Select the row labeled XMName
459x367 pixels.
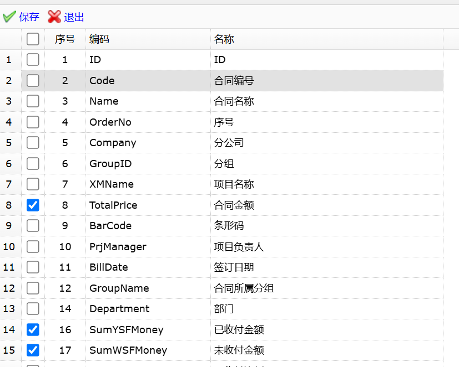tap(222, 184)
